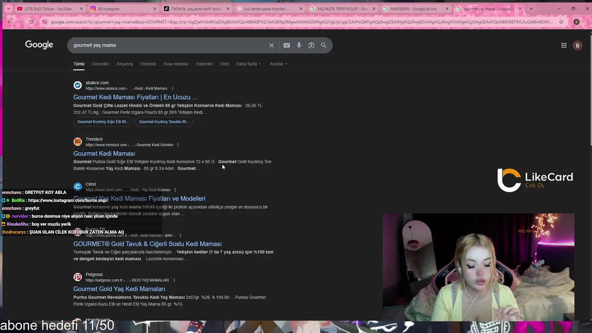Open Gourmet Yaş Kedi Maması Fiyatları ve Modelleri
592x333 pixels.
[139, 198]
